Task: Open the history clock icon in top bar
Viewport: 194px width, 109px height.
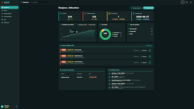Action: point(187,2)
